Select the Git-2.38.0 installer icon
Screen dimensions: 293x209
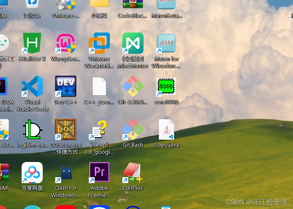point(133,86)
